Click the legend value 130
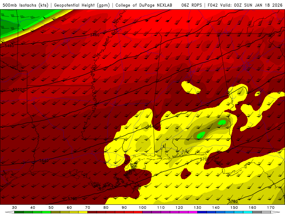 198,208
